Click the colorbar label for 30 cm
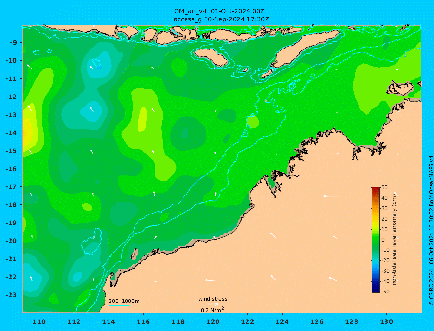The height and width of the screenshot is (331, 434). click(x=384, y=208)
